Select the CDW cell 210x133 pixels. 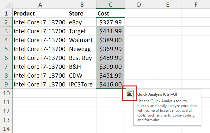click(82, 75)
